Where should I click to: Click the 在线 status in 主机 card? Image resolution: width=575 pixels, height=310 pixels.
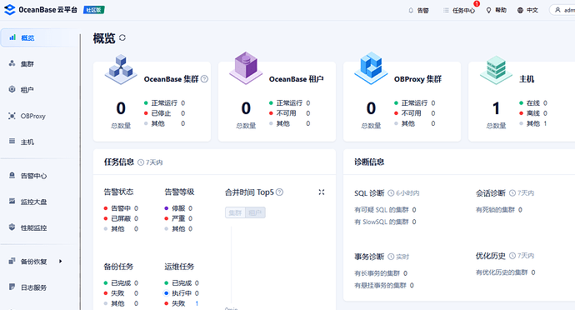[x=533, y=103]
